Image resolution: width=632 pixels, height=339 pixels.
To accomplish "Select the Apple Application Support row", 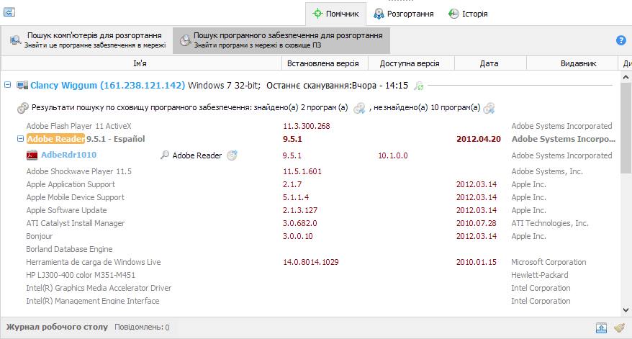I will click(315, 184).
